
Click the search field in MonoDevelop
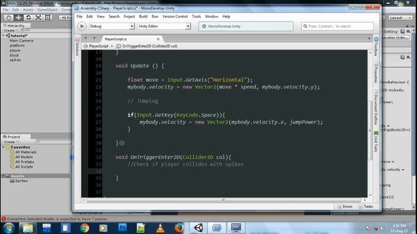pyautogui.click(x=338, y=26)
